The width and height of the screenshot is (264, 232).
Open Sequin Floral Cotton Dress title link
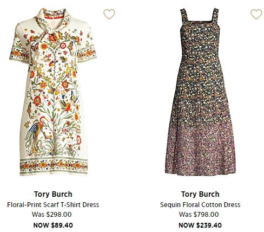[200, 205]
